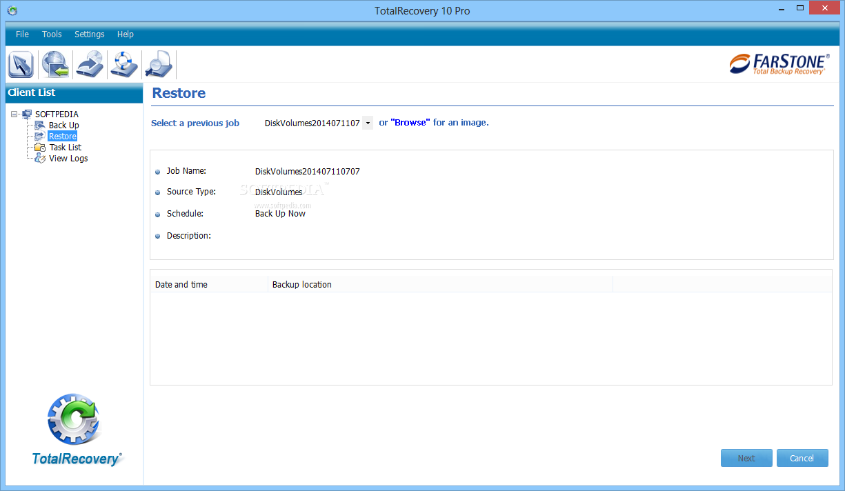Click the disc with blue arrow toolbar icon
This screenshot has width=845, height=491.
90,65
